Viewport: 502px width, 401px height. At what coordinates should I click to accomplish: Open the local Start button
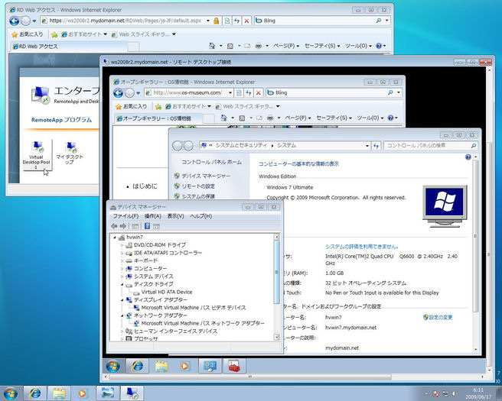10,393
